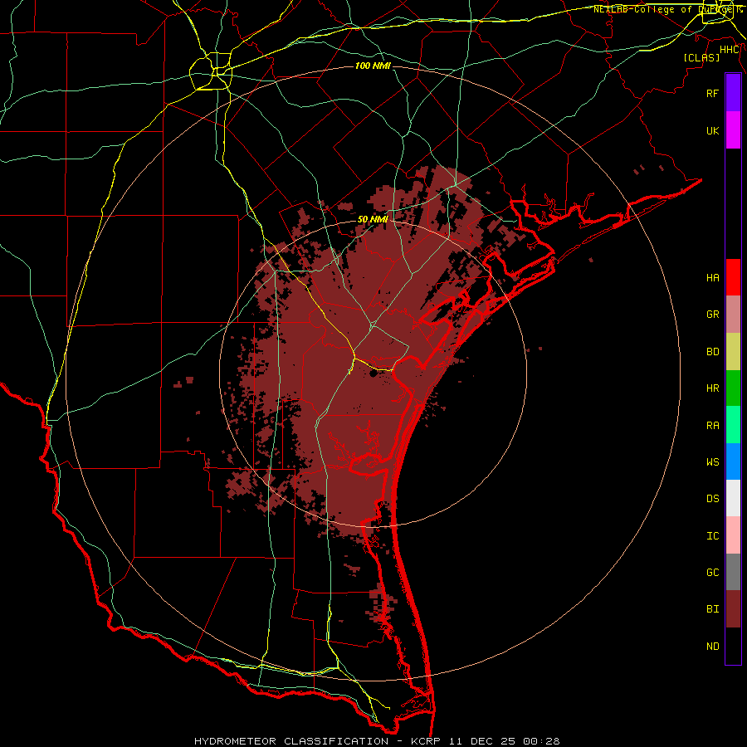Image resolution: width=747 pixels, height=747 pixels.
Task: Click the RA light green legend block
Action: [x=733, y=425]
